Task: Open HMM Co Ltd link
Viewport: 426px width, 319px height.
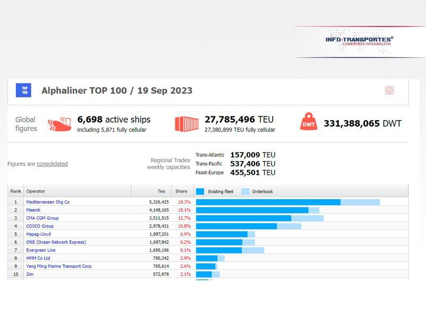Action: pyautogui.click(x=38, y=258)
